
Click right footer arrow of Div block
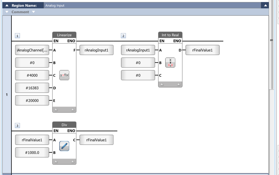tap(73, 162)
